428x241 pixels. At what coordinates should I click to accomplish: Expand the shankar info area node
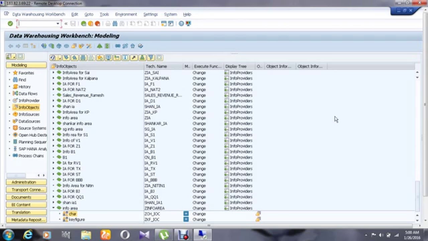click(x=53, y=124)
